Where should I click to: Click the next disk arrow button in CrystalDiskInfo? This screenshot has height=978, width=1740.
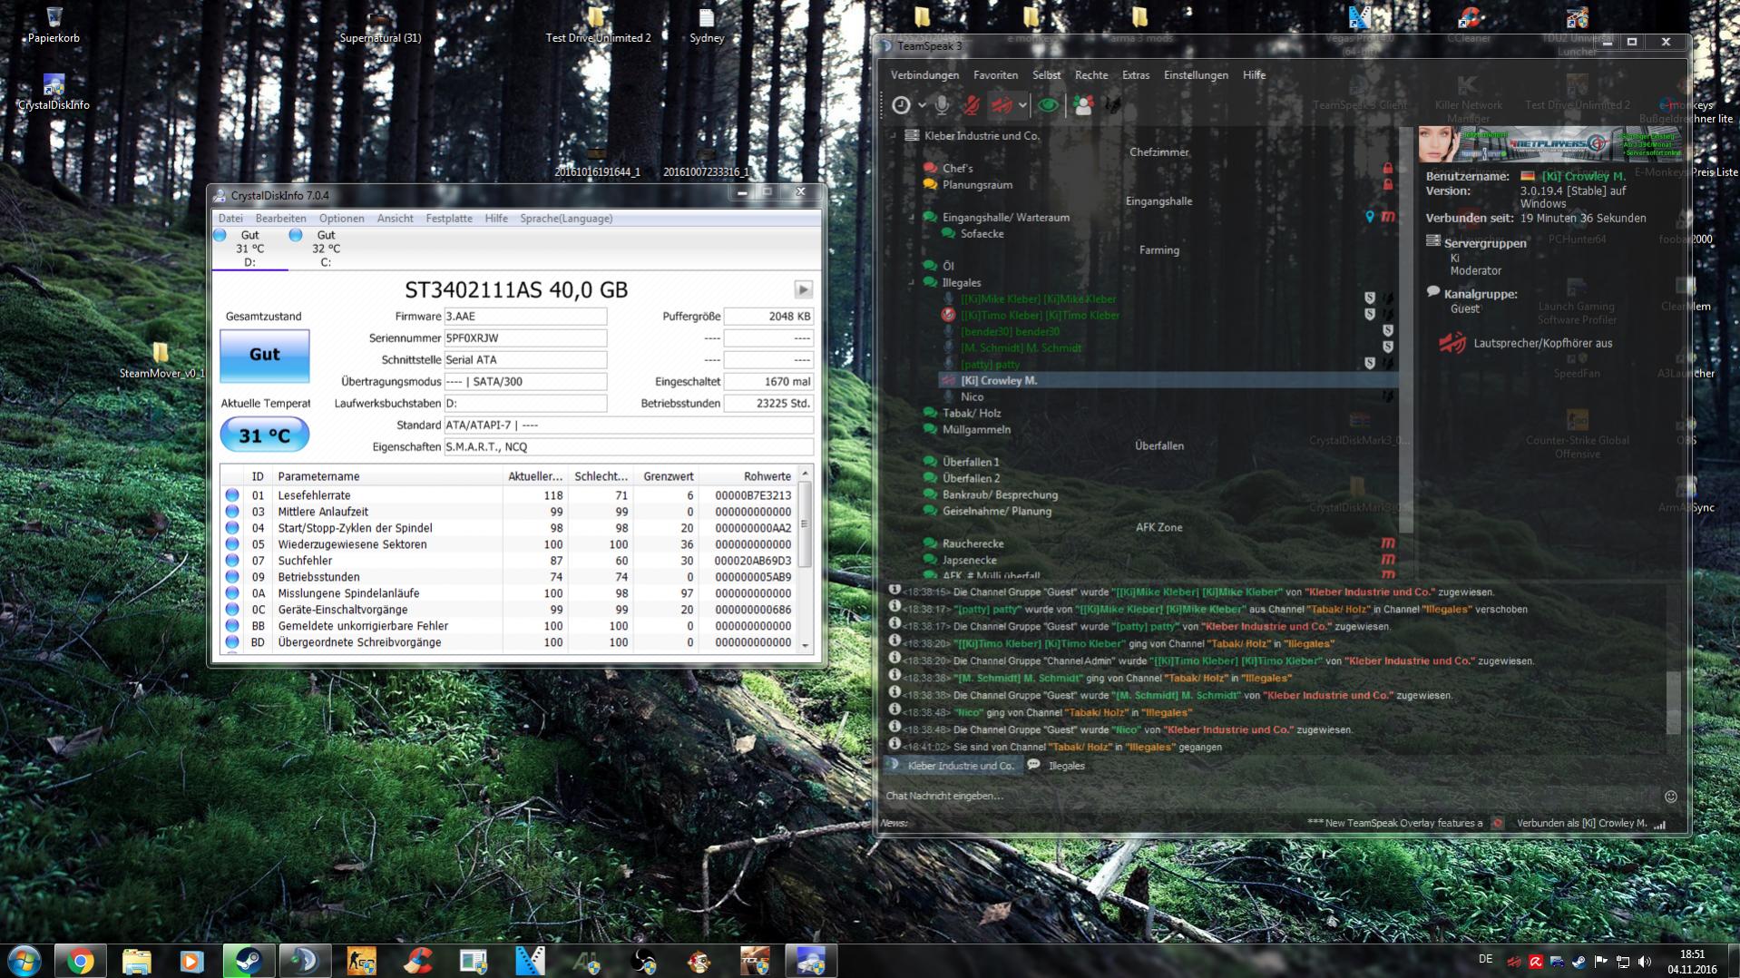coord(804,289)
